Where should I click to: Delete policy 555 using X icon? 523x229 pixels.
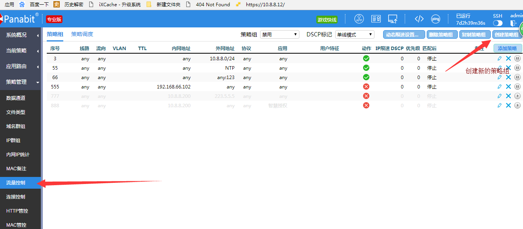pos(508,87)
